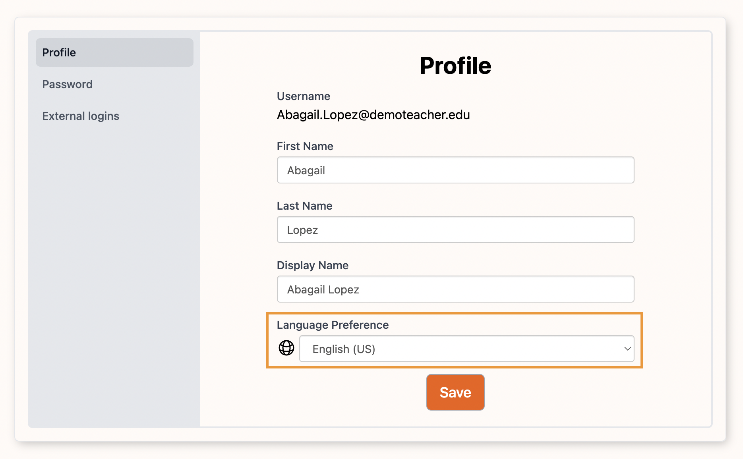
Task: Click the globe icon beside the language selector
Action: pos(286,348)
